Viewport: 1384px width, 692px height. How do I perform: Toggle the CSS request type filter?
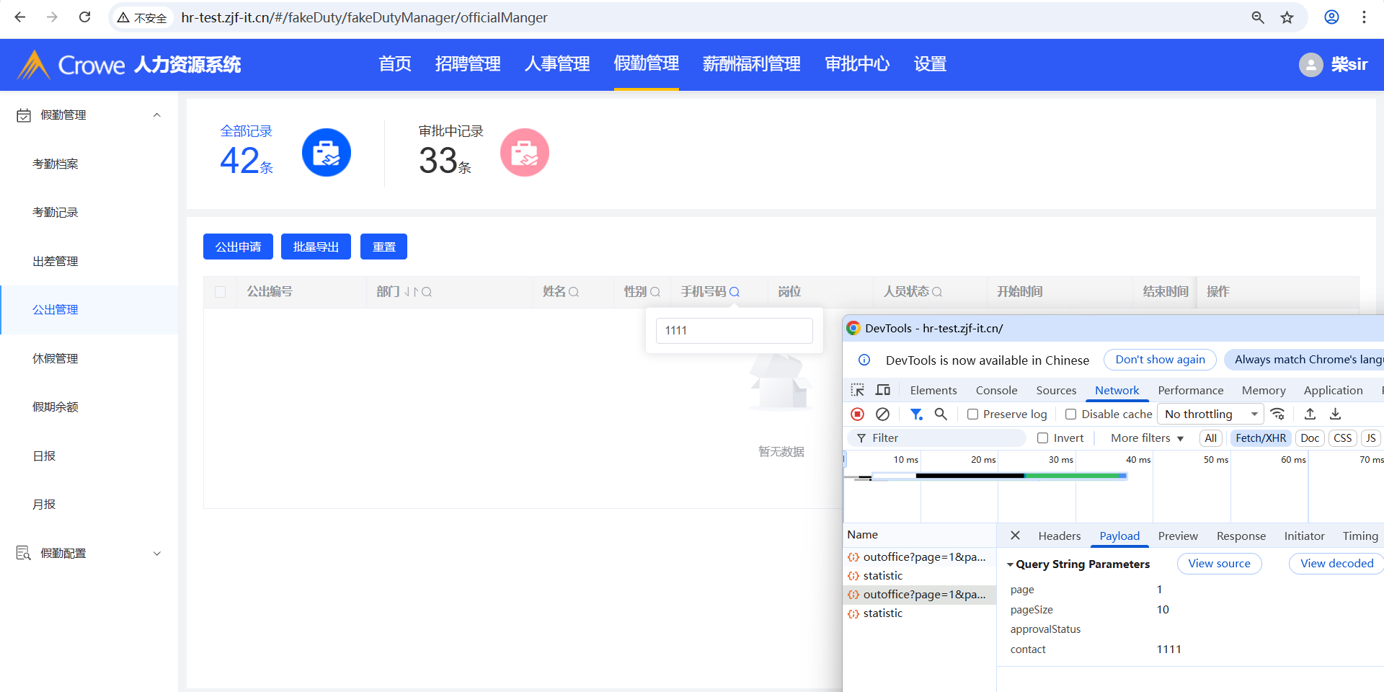pos(1343,438)
